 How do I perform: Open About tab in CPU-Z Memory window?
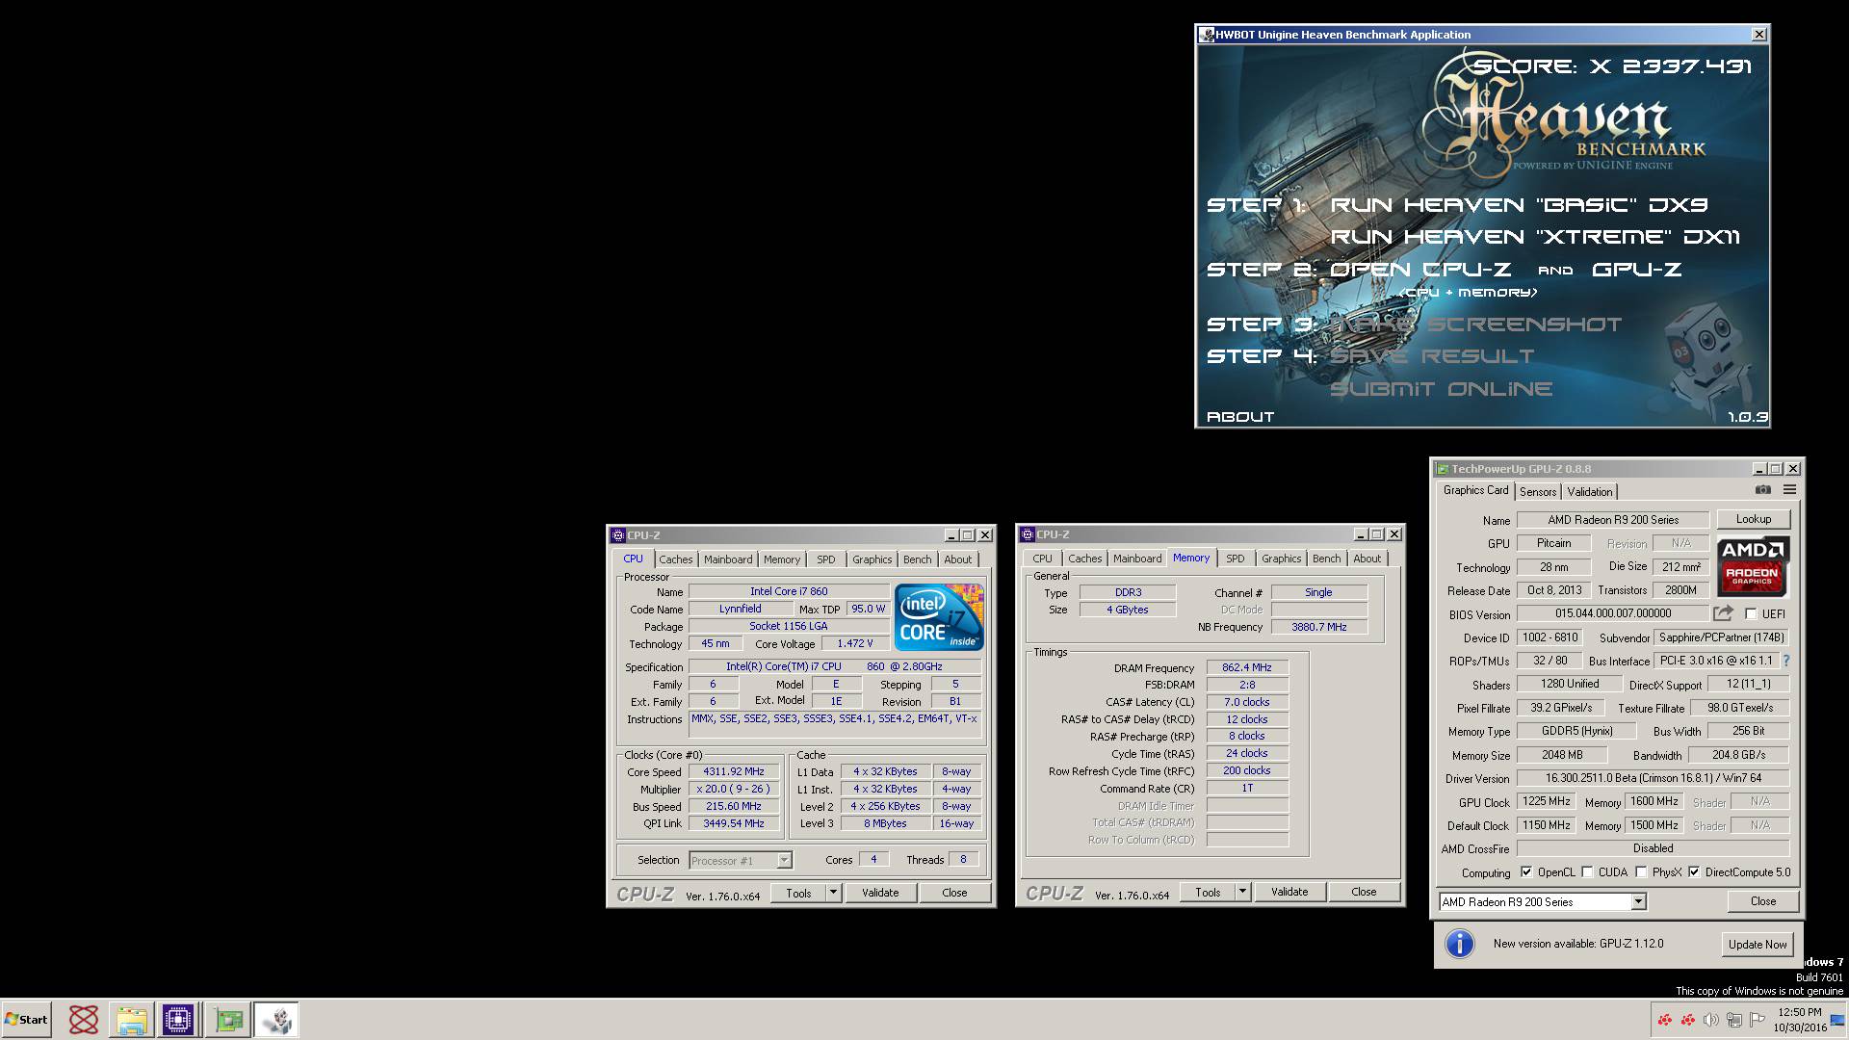tap(1367, 559)
